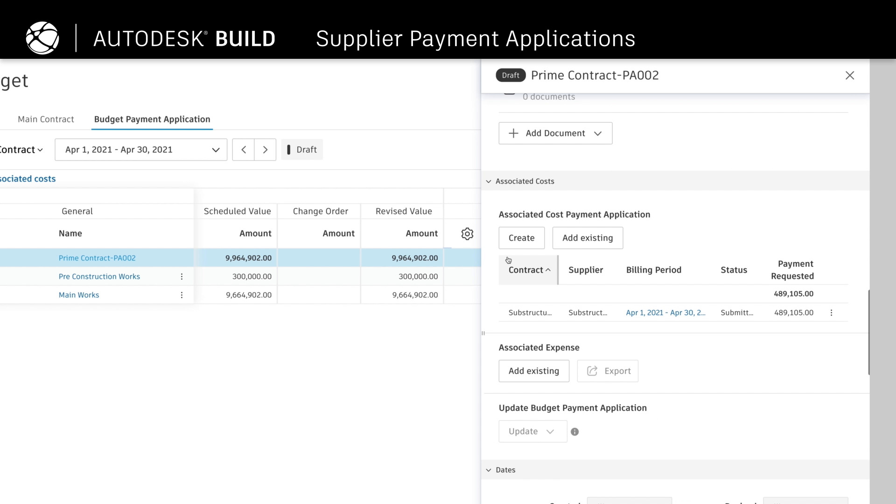896x504 pixels.
Task: Open billing period date dropdown
Action: pyautogui.click(x=140, y=150)
